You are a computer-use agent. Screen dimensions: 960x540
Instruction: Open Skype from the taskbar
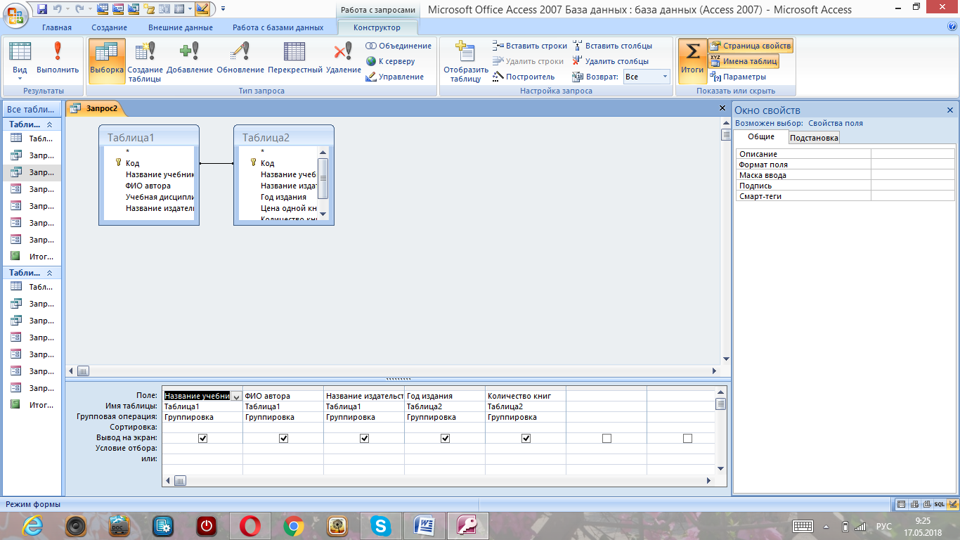[381, 525]
